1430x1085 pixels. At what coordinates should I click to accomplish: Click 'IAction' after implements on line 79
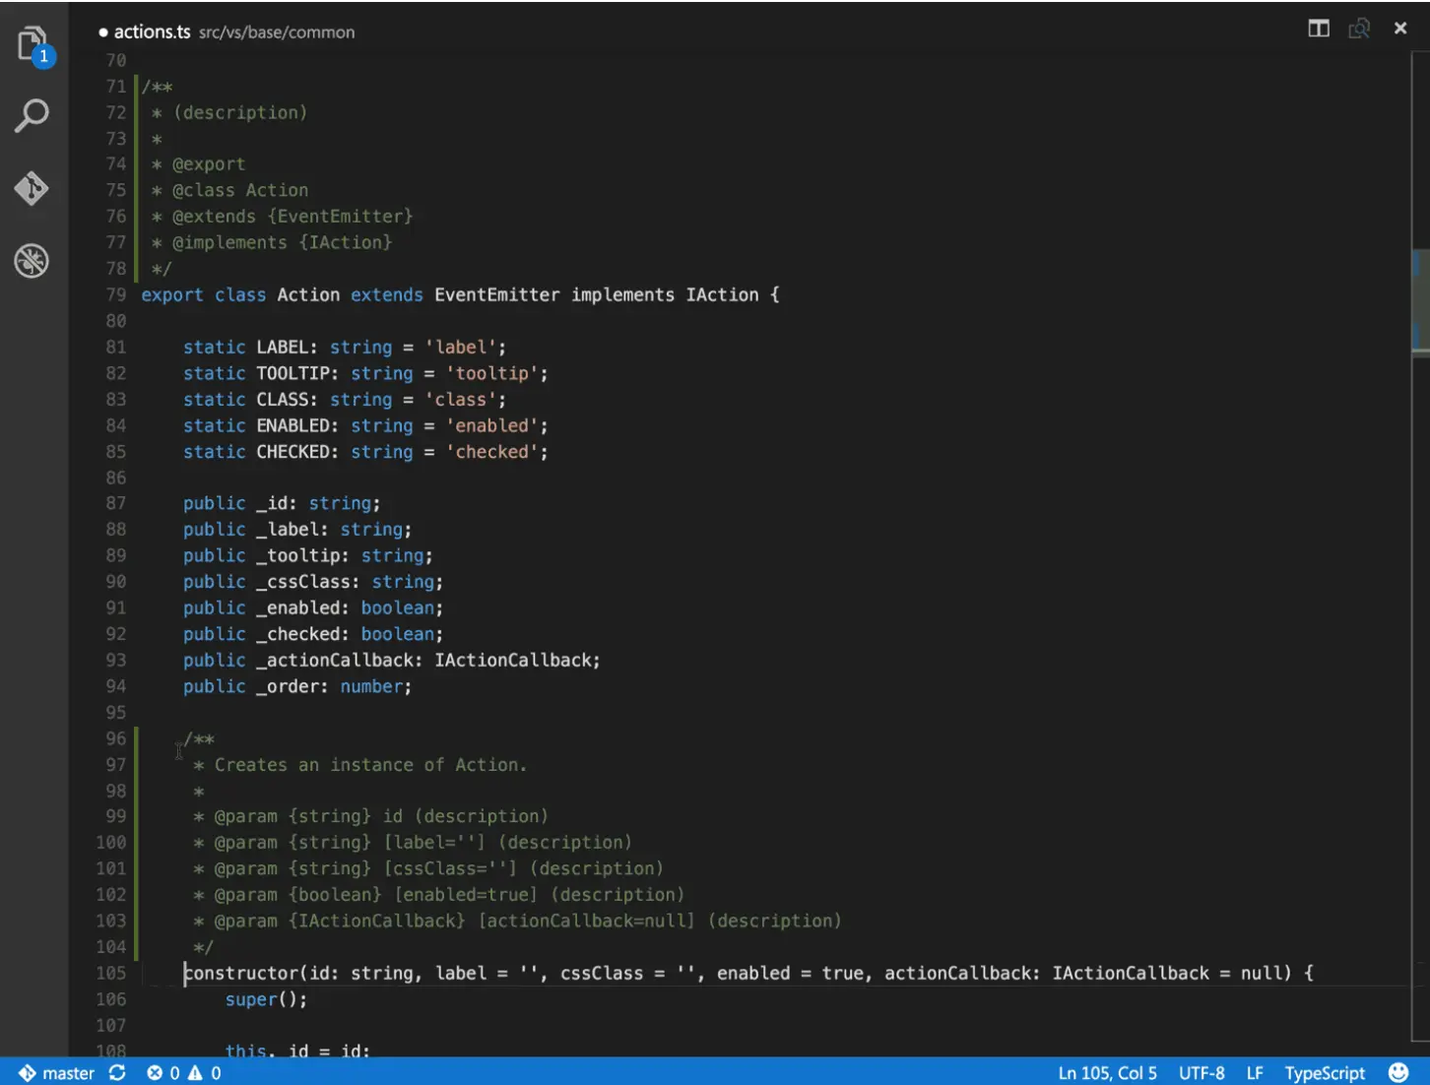pos(722,294)
